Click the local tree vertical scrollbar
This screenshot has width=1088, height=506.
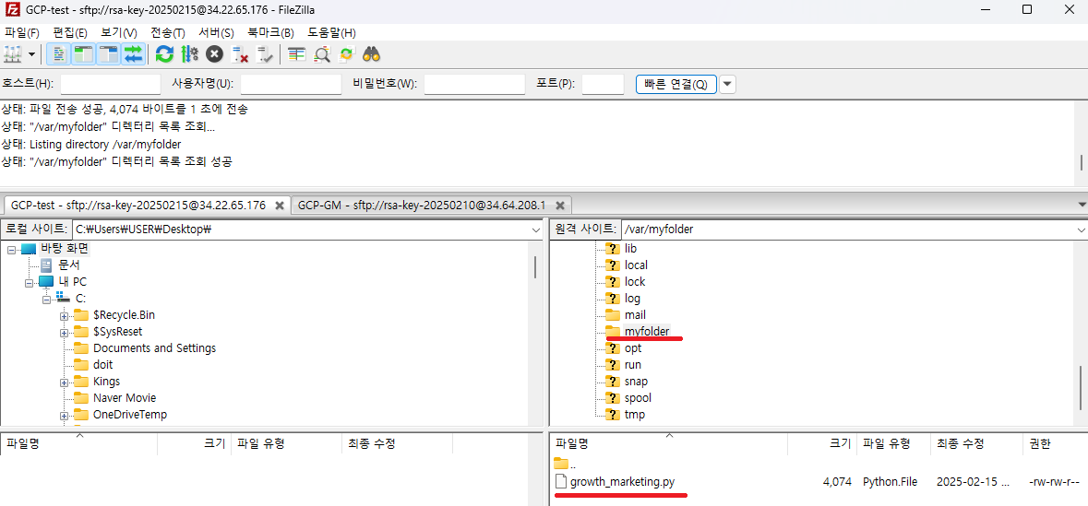535,268
